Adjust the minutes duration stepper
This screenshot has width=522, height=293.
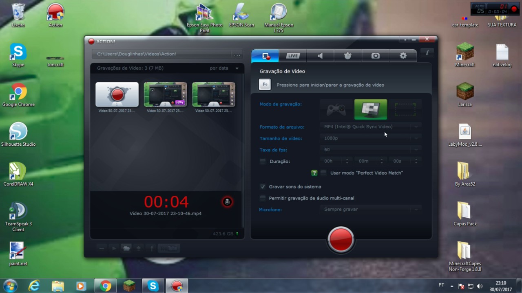coord(382,161)
